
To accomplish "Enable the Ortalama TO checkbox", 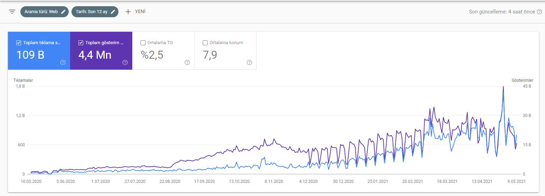I will pyautogui.click(x=143, y=43).
